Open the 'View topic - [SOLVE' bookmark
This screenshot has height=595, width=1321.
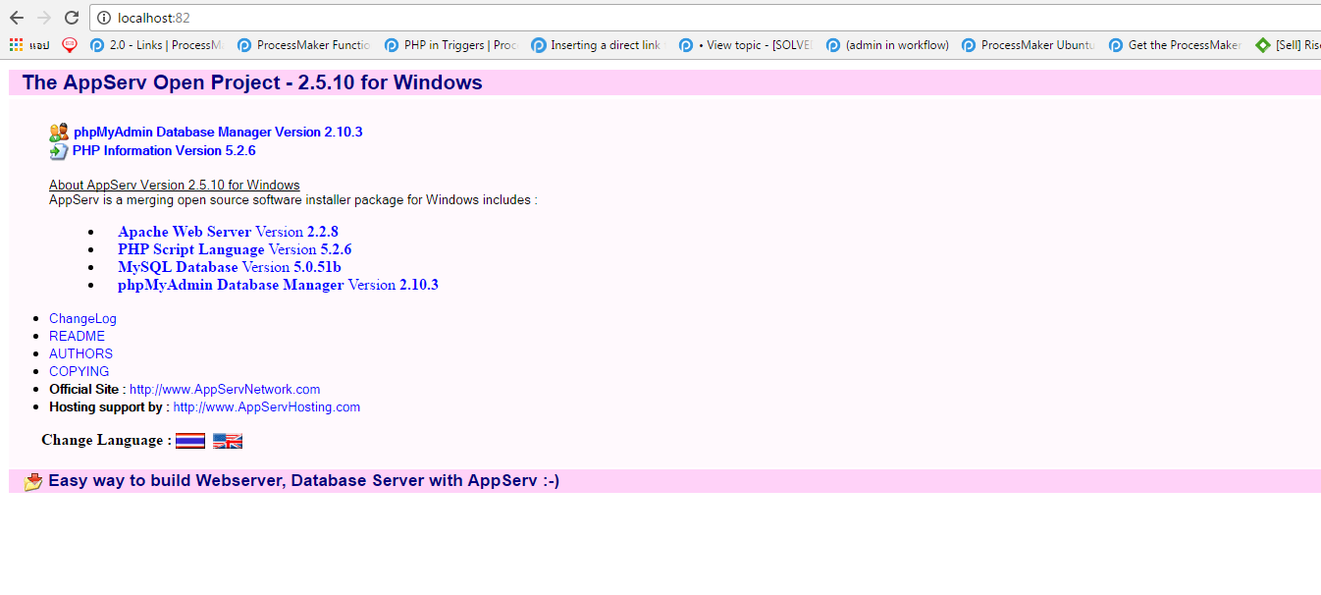point(746,45)
